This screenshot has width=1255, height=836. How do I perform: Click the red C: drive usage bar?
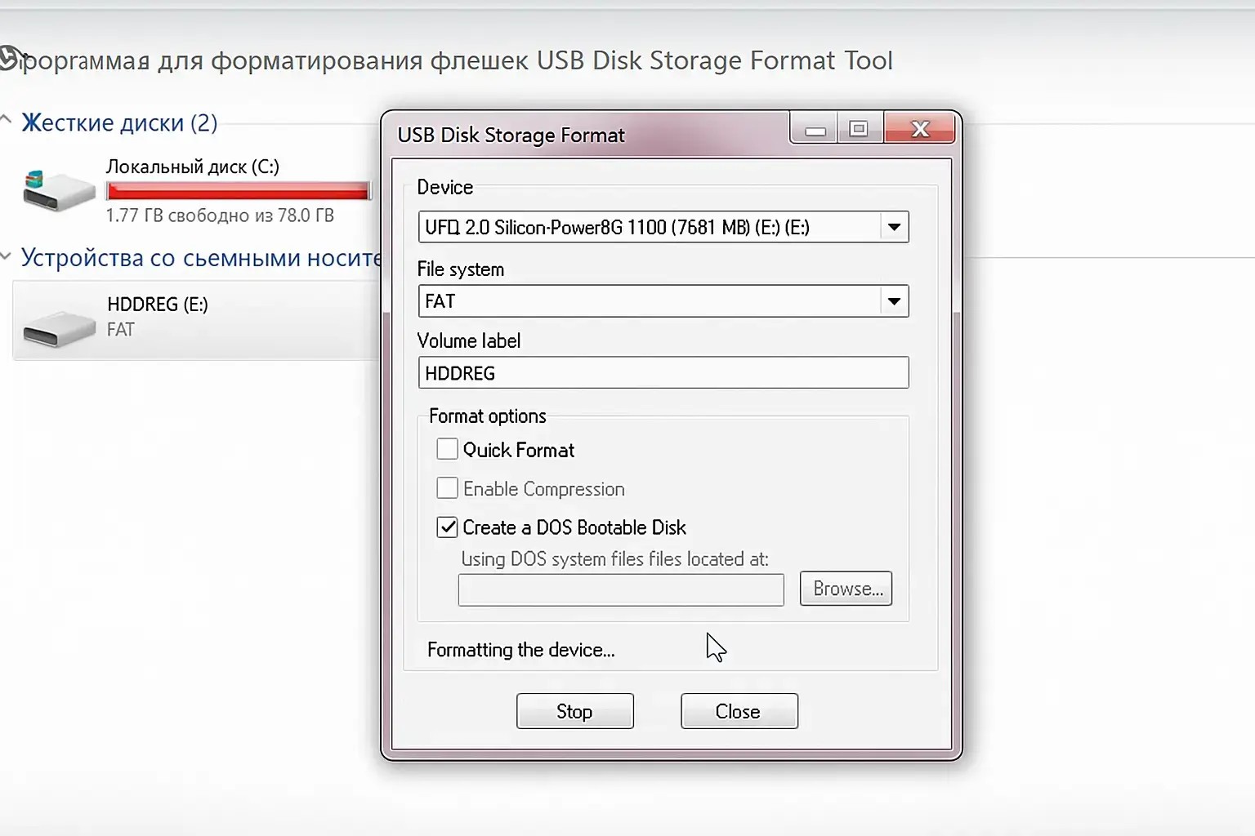point(238,191)
